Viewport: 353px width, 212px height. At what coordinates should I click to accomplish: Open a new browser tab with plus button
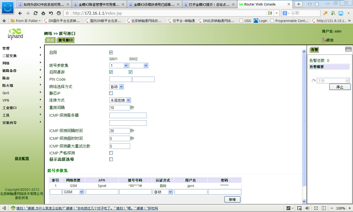[299, 4]
